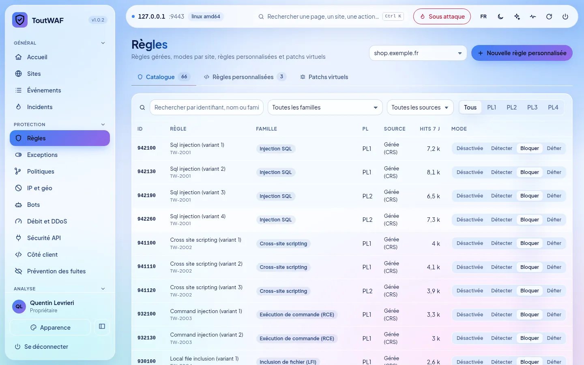
Task: Set rule 941100 mode to Détecter
Action: pyautogui.click(x=502, y=243)
